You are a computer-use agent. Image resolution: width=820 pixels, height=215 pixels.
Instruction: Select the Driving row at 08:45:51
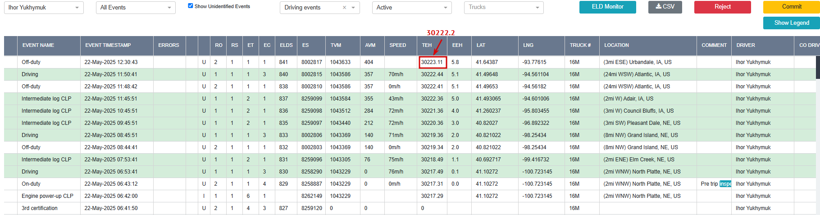click(410, 135)
